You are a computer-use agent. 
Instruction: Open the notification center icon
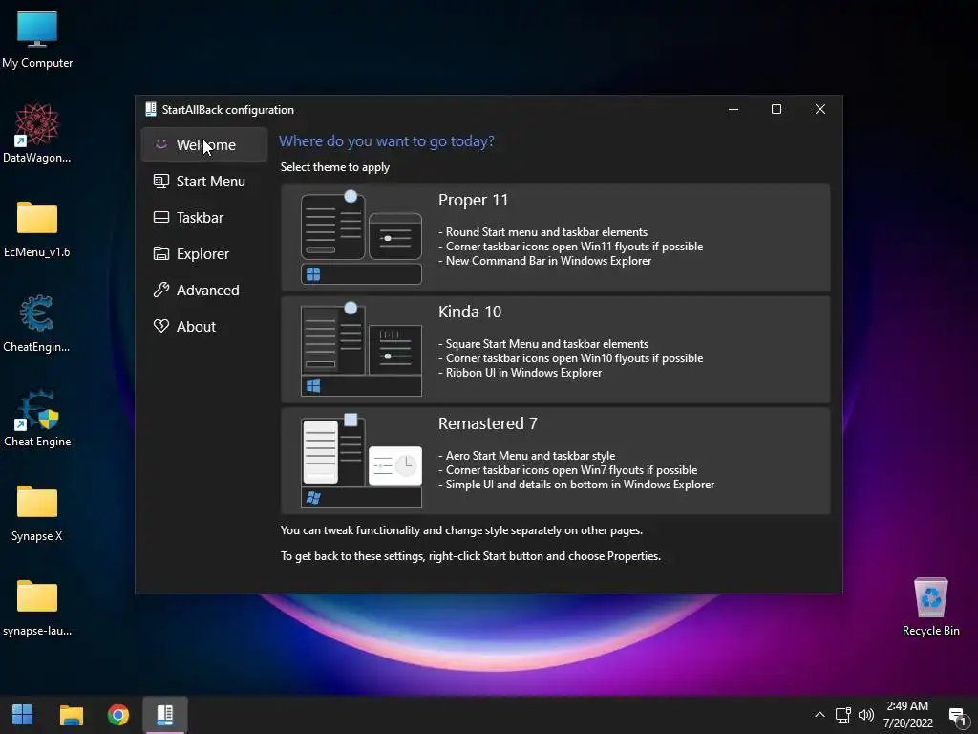click(957, 715)
